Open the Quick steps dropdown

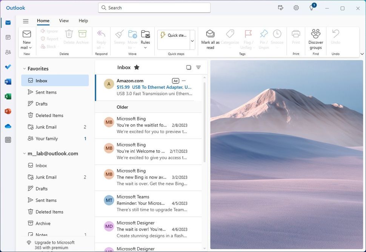192,40
